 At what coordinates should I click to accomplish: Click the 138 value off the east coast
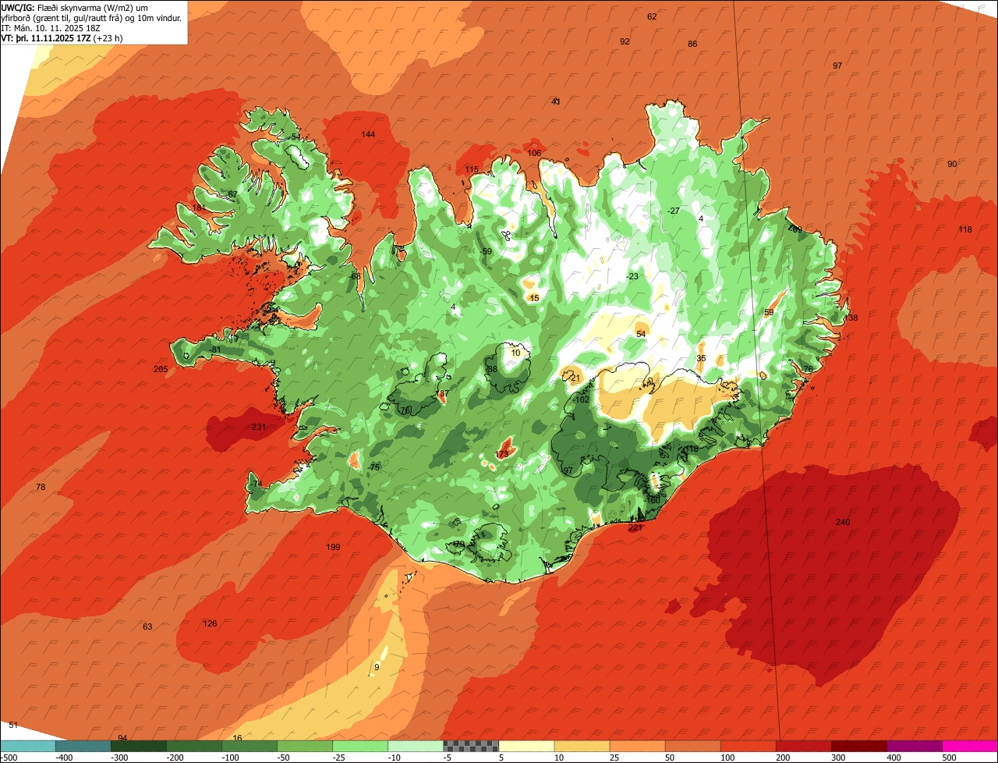tap(851, 318)
